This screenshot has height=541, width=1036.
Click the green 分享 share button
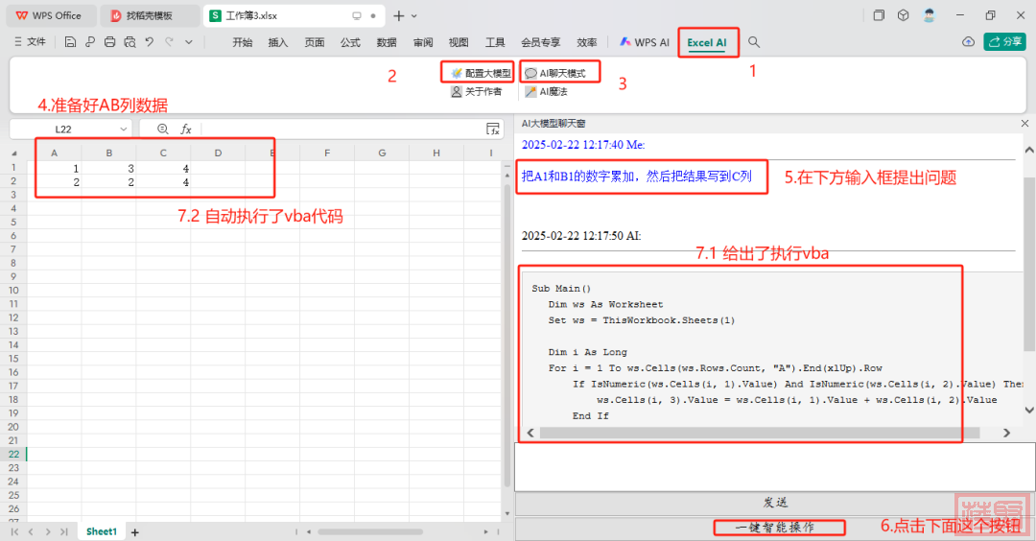[x=1006, y=42]
